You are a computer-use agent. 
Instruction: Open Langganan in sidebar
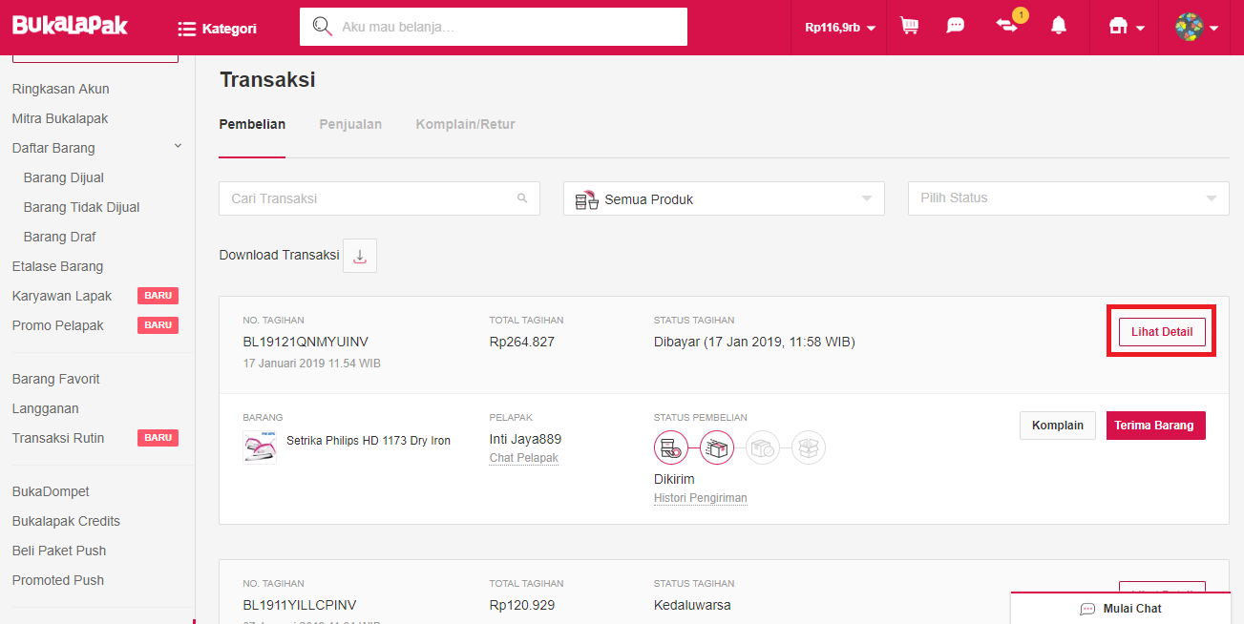pyautogui.click(x=46, y=408)
